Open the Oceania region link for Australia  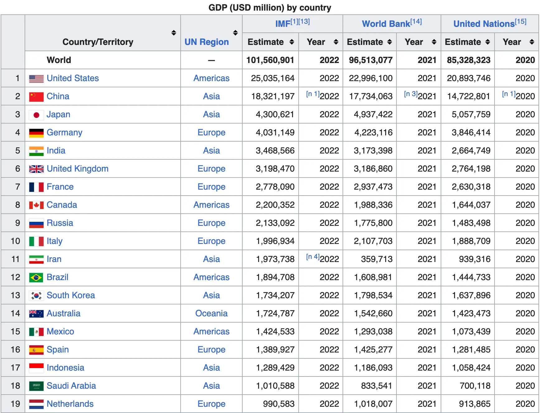point(211,313)
